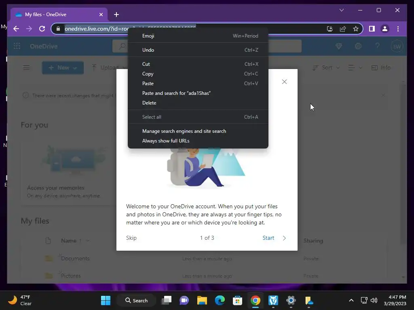Open the Info details pane

coord(381,68)
